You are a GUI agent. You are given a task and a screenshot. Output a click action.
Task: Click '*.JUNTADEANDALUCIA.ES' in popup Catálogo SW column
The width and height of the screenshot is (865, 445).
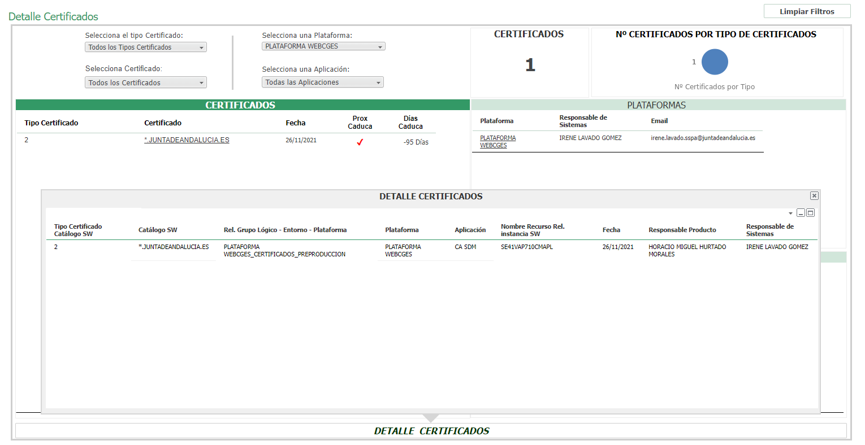[x=174, y=247]
